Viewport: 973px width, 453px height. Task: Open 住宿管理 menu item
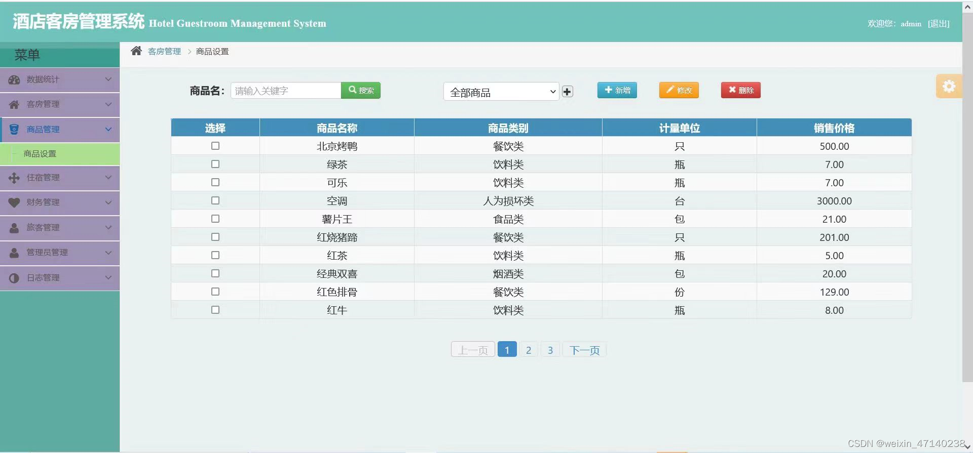click(x=60, y=178)
